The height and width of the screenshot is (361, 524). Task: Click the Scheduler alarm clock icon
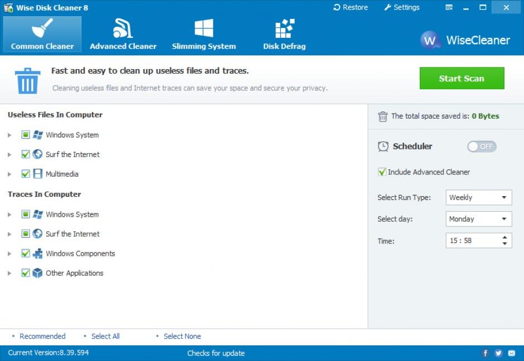tap(383, 147)
